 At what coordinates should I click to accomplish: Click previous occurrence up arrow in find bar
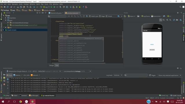pos(69,16)
